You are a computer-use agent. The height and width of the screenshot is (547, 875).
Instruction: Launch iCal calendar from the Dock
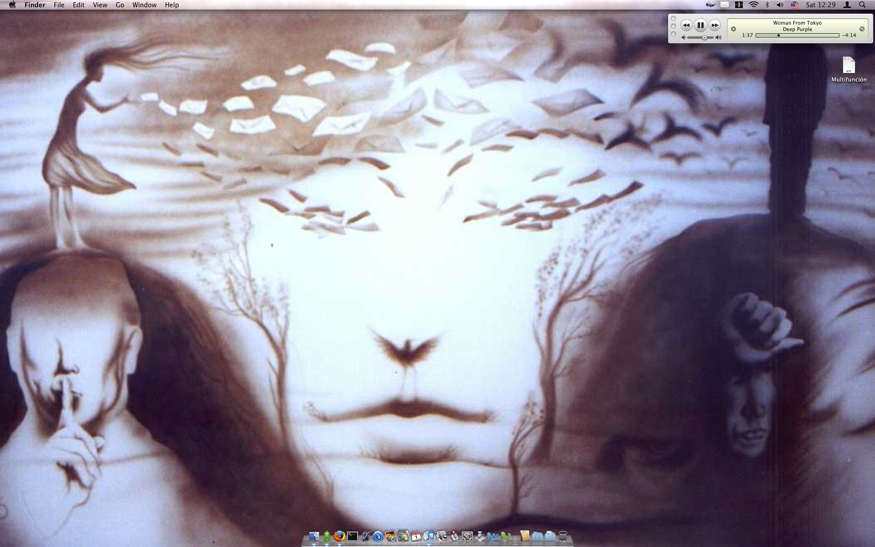(x=416, y=537)
